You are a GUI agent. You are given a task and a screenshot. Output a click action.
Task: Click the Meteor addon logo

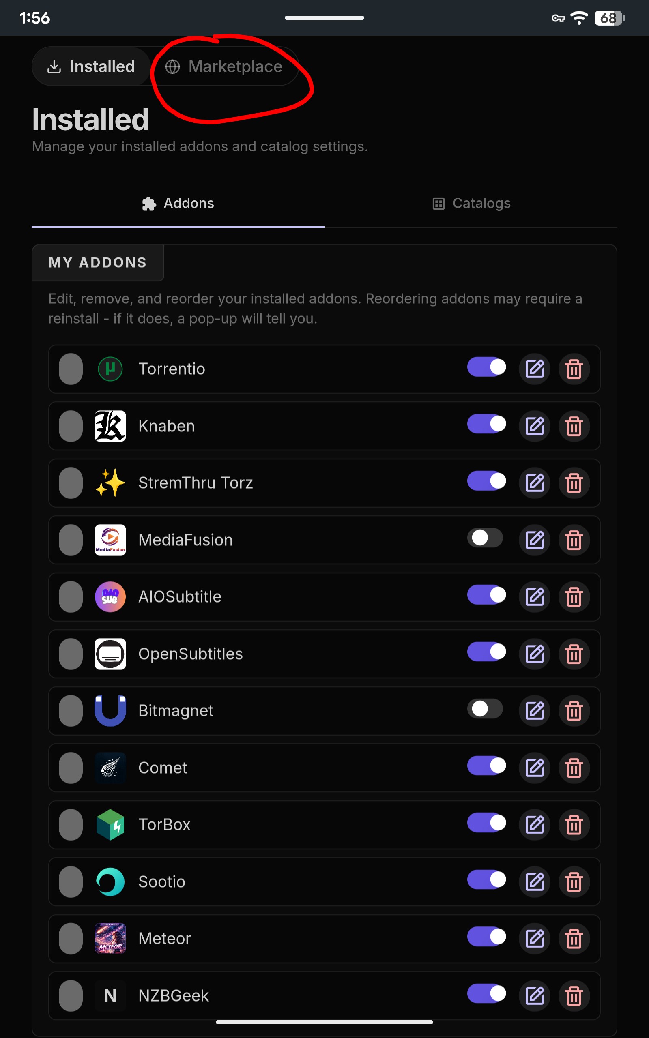coord(110,939)
